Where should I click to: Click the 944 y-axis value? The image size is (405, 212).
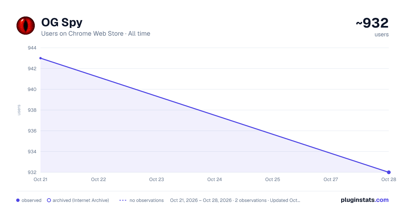32,48
